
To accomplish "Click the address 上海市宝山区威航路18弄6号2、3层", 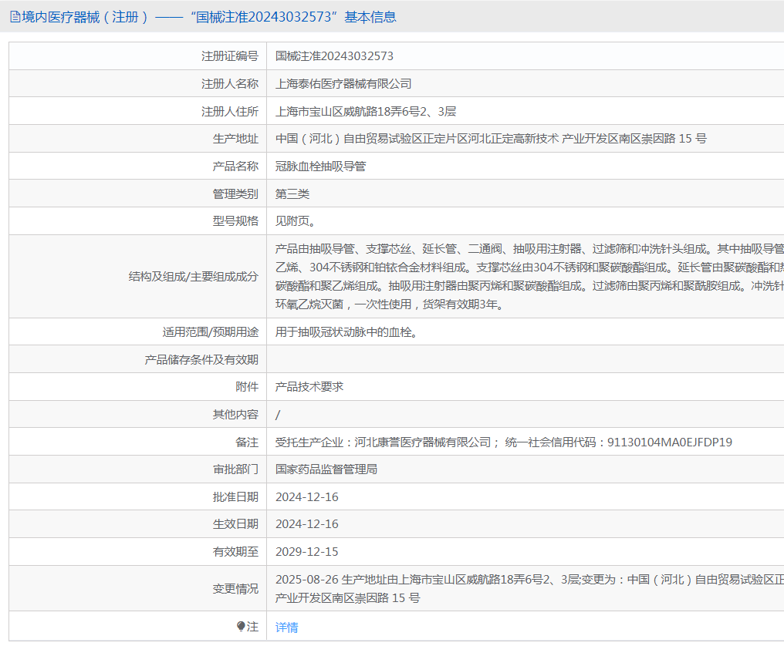I will (x=366, y=112).
